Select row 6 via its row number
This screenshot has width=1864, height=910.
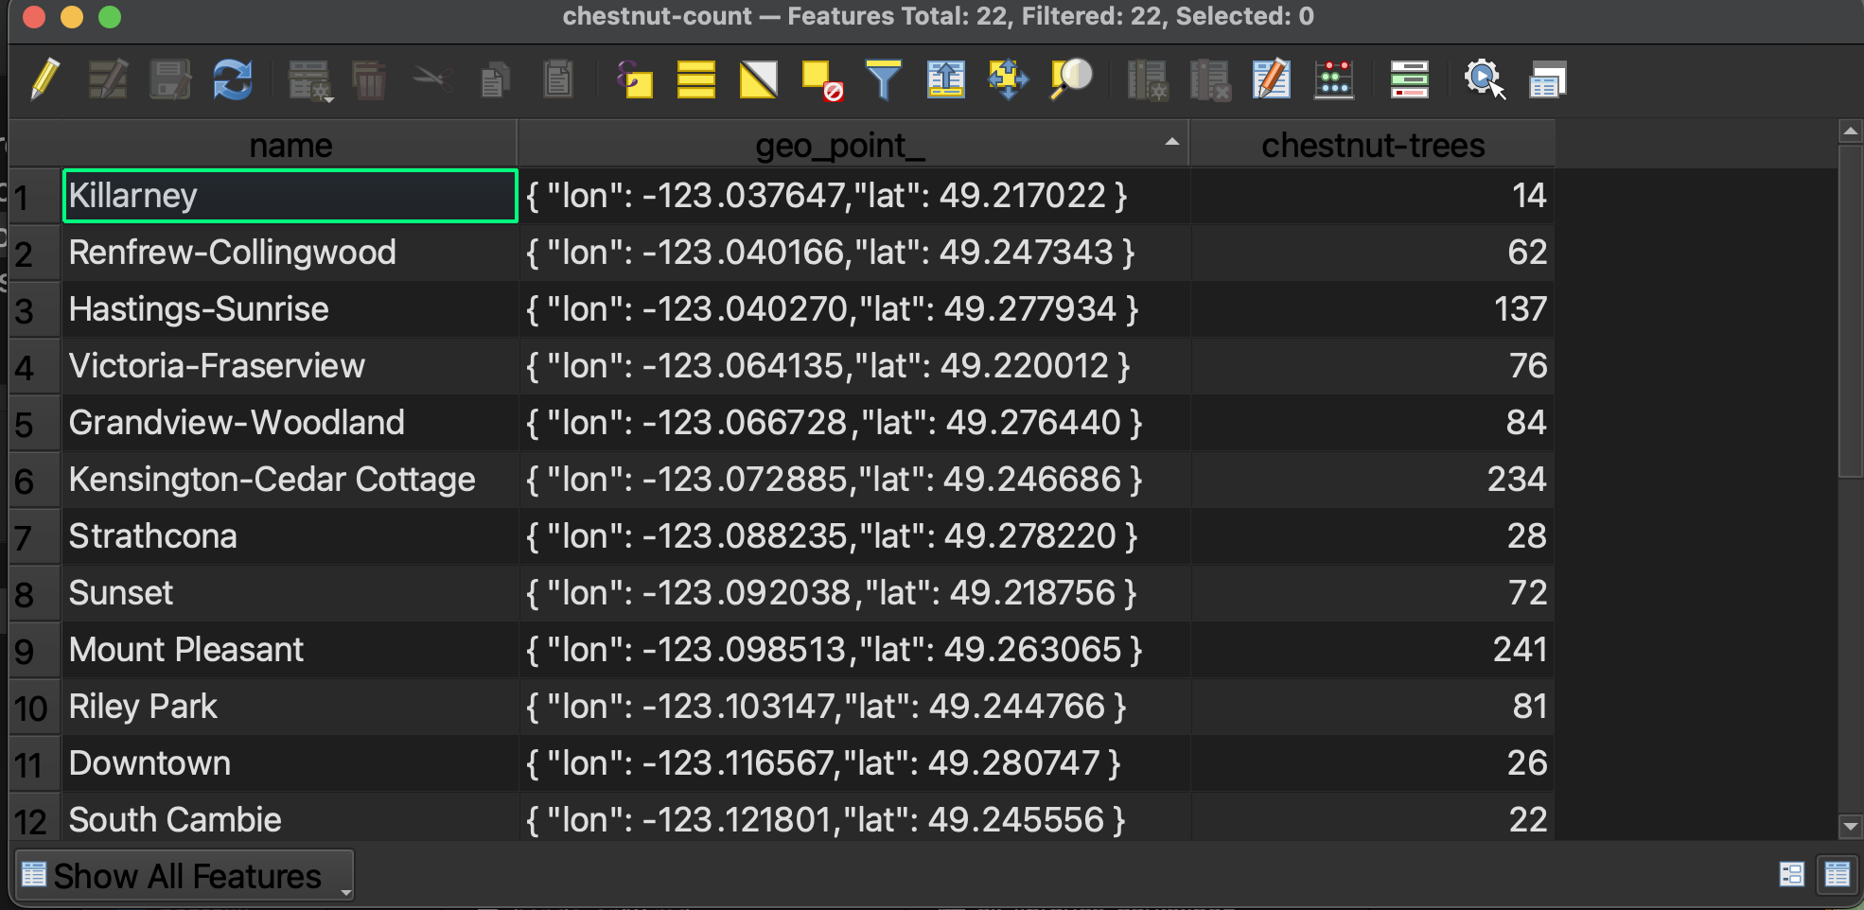(26, 481)
